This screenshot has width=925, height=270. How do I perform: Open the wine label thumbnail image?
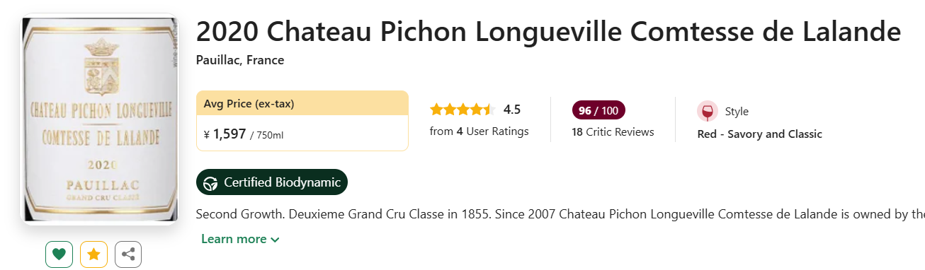101,119
